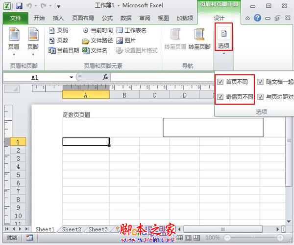Minimize the ribbon with caret icon

247,18
